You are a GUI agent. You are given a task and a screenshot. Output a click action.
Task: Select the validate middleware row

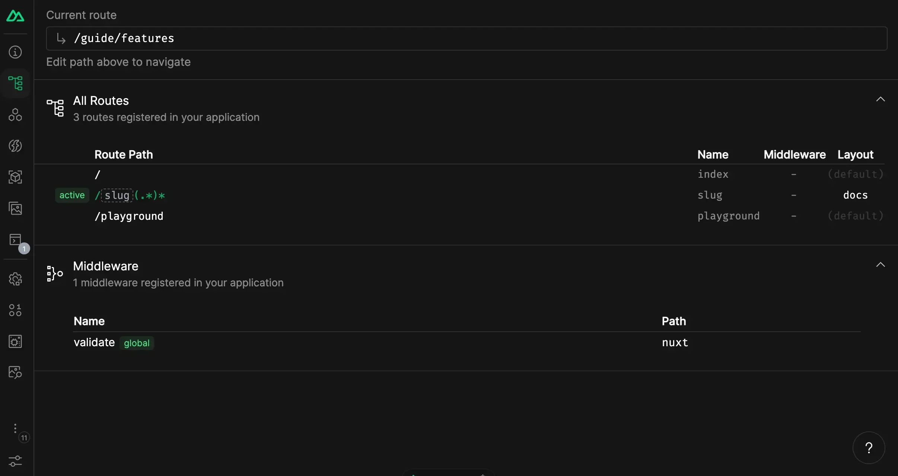coord(94,342)
